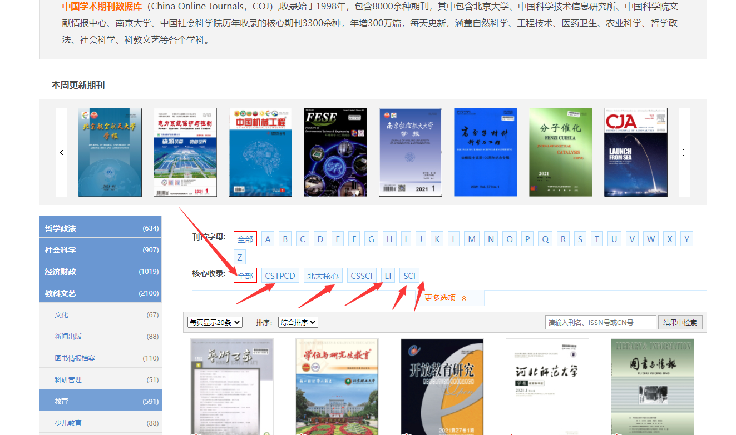
Task: Open the FESE journal cover
Action: (x=335, y=152)
